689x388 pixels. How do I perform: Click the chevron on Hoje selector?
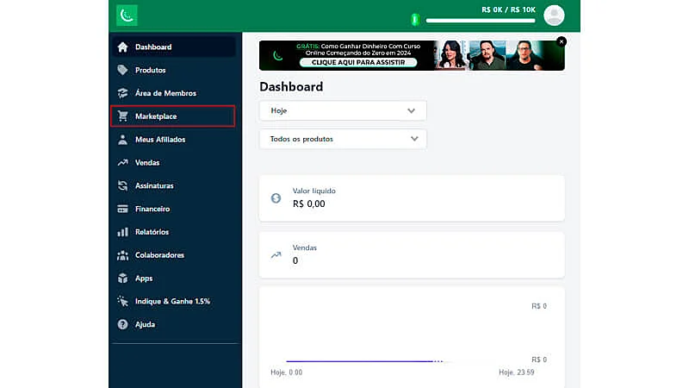(411, 111)
